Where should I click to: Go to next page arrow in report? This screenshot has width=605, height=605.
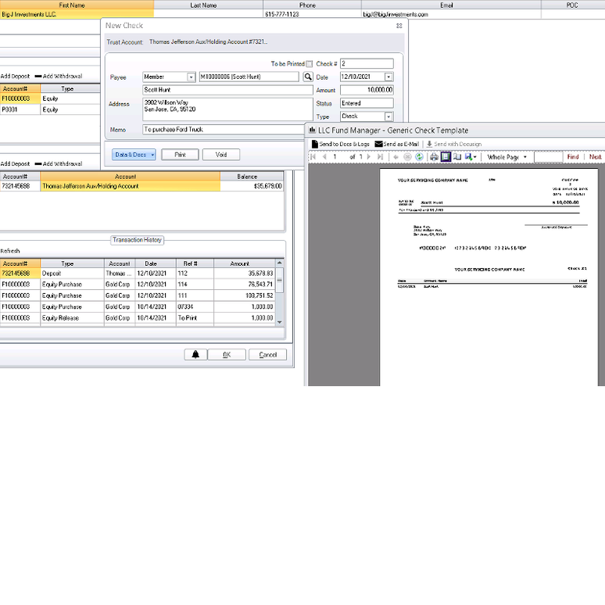[371, 157]
